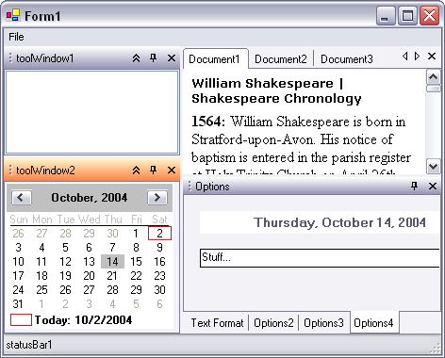Open the Options2 tab
The height and width of the screenshot is (358, 445).
coord(273,323)
